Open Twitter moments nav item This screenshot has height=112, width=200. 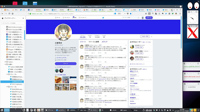click(66, 18)
